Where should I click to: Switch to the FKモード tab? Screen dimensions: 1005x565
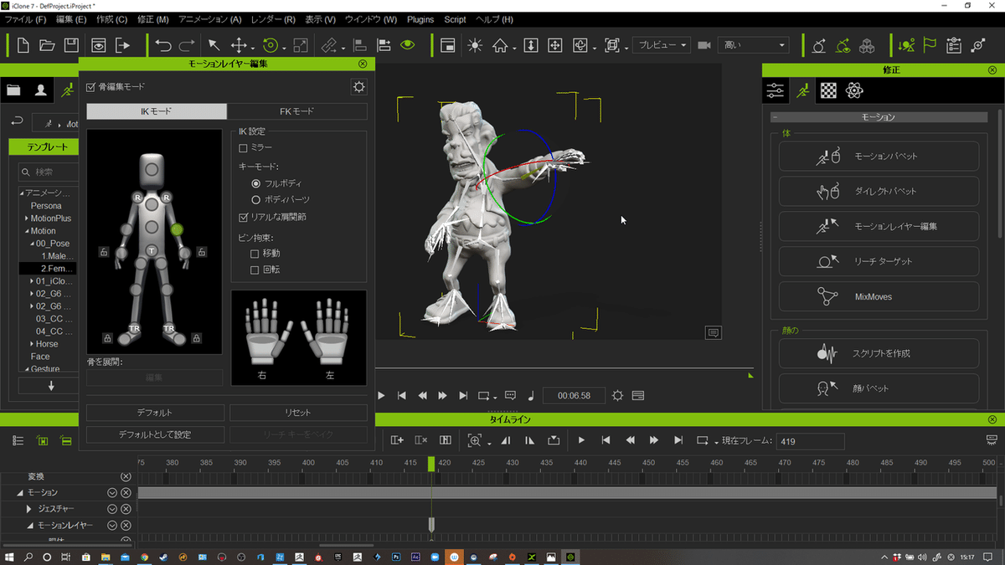click(296, 111)
